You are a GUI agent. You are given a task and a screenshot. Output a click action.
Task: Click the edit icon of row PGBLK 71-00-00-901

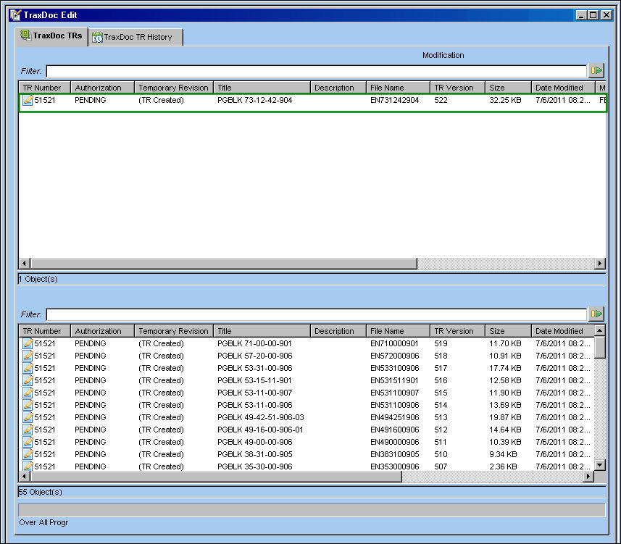coord(28,343)
